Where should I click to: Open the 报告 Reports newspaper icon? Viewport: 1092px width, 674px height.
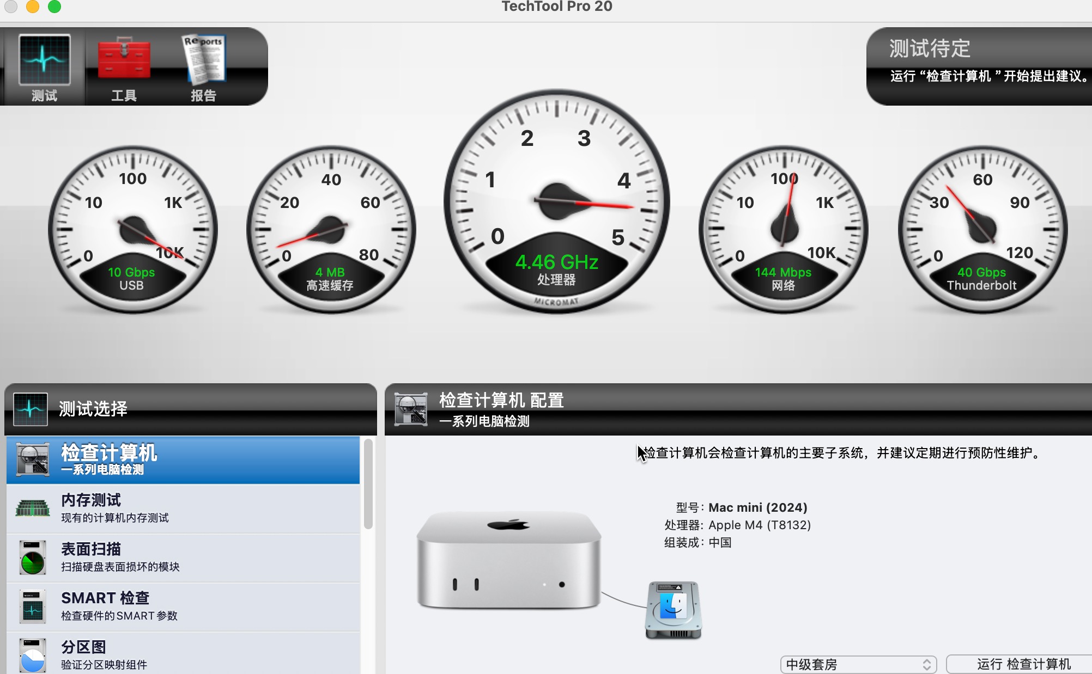pos(203,59)
